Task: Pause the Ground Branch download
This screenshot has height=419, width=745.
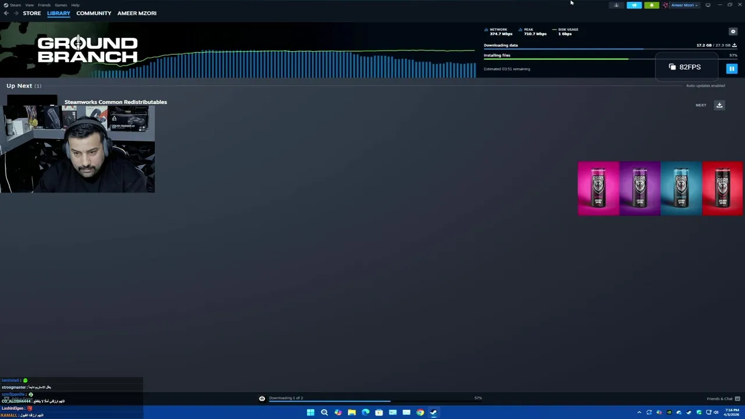Action: click(732, 69)
